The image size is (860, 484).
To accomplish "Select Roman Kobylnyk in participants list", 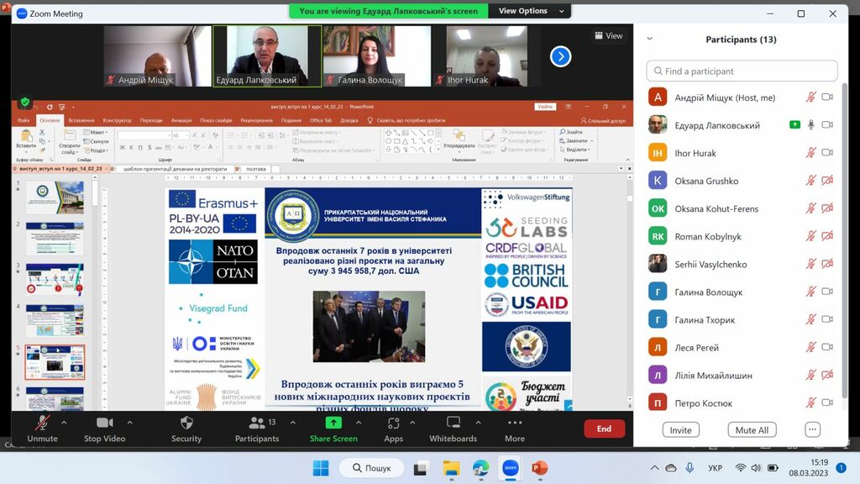I will [708, 236].
